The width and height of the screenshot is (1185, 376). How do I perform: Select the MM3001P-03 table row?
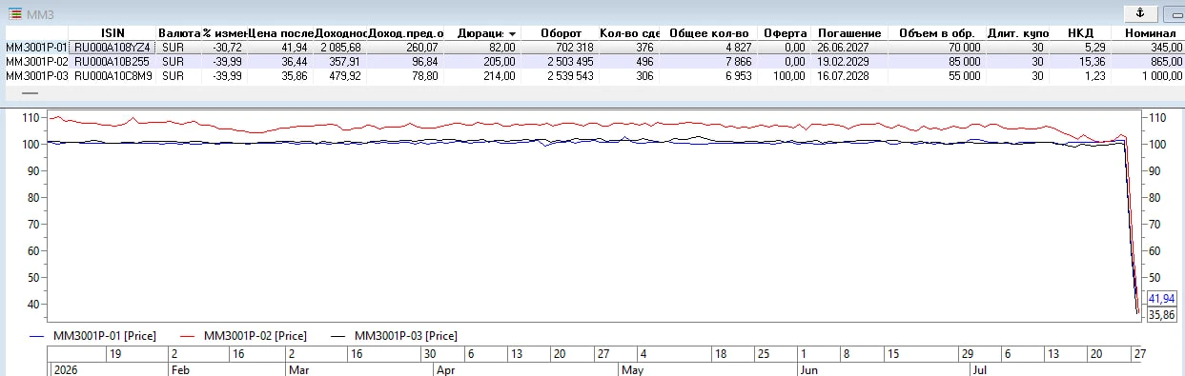point(592,75)
